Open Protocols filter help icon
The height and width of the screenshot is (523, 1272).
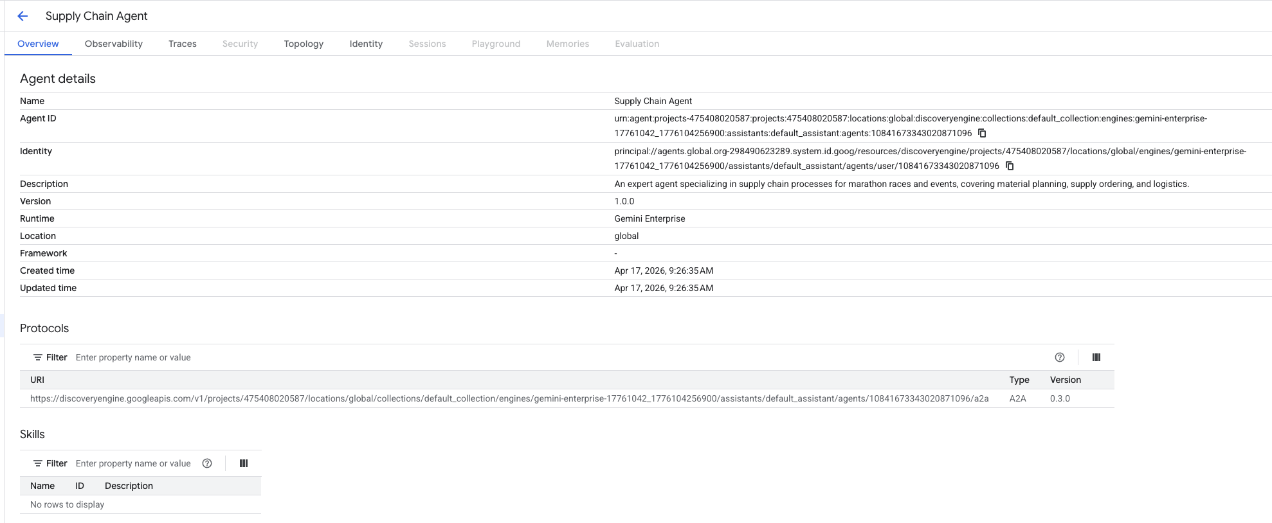1060,357
